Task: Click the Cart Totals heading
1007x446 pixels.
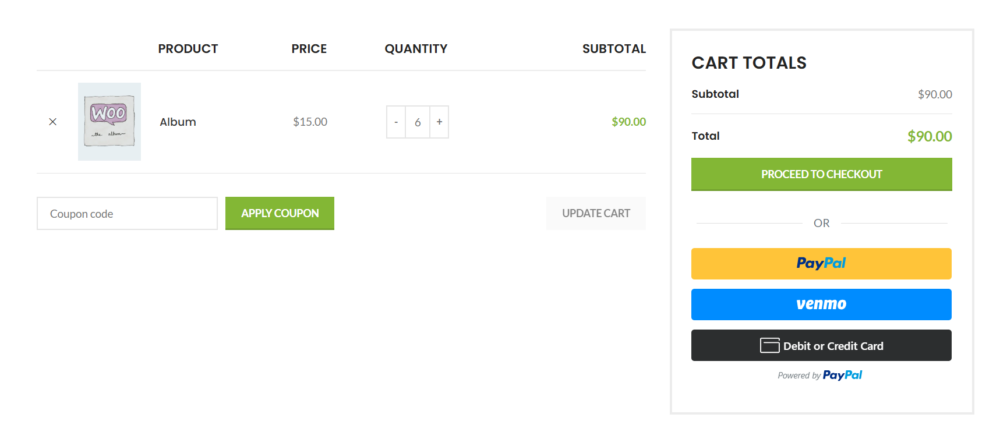Action: [749, 63]
